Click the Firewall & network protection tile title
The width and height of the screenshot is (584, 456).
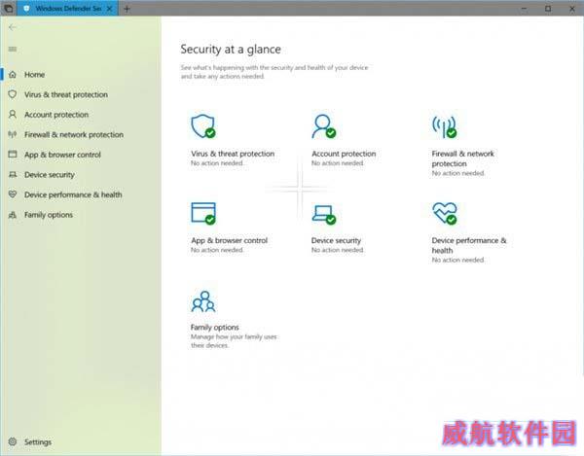(462, 158)
